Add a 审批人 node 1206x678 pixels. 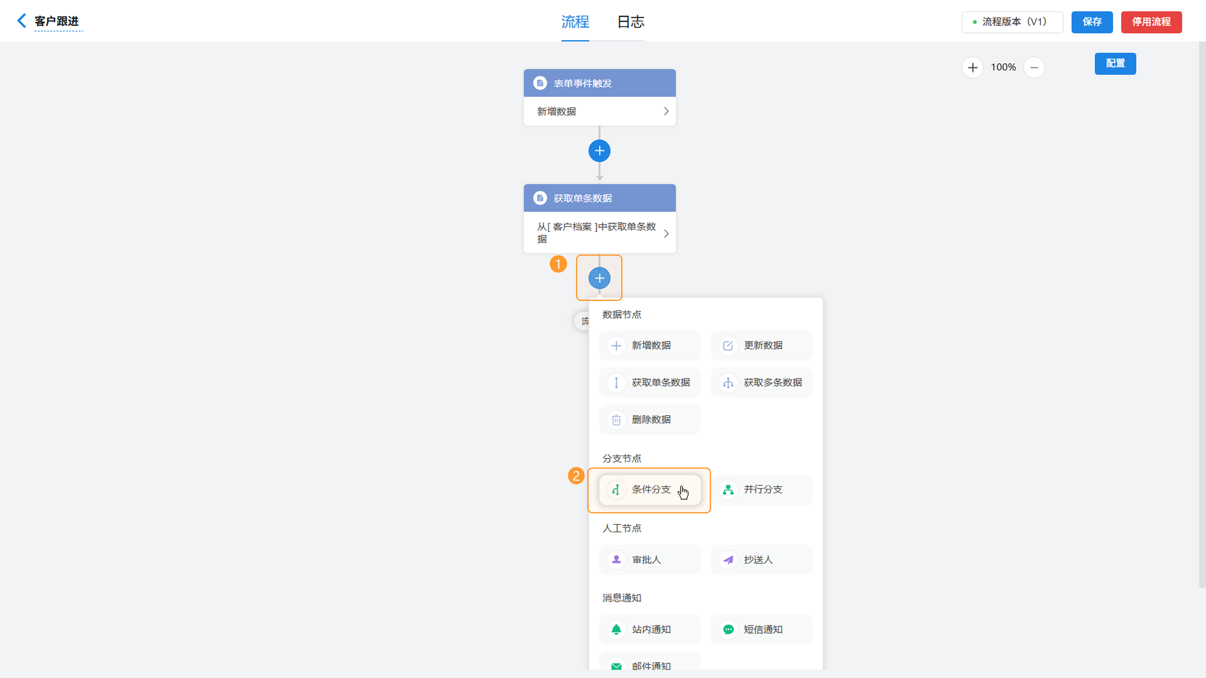tap(650, 560)
